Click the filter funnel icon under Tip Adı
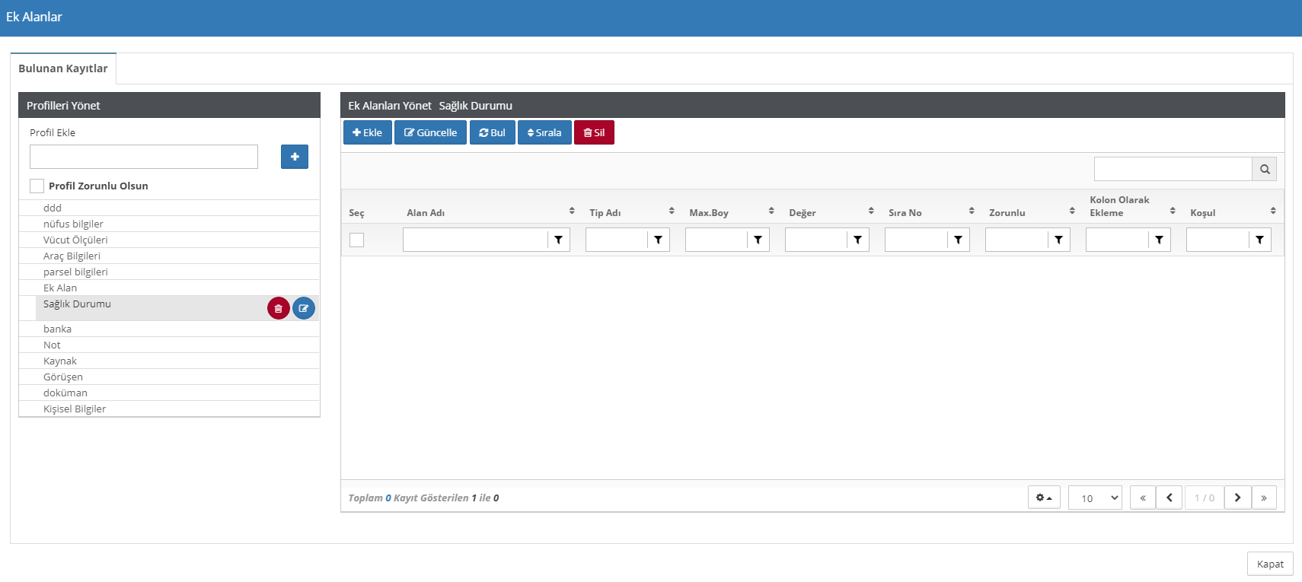This screenshot has height=582, width=1302. pyautogui.click(x=658, y=240)
